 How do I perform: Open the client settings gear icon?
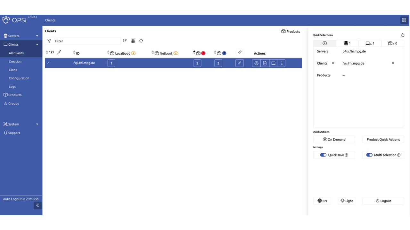click(256, 63)
